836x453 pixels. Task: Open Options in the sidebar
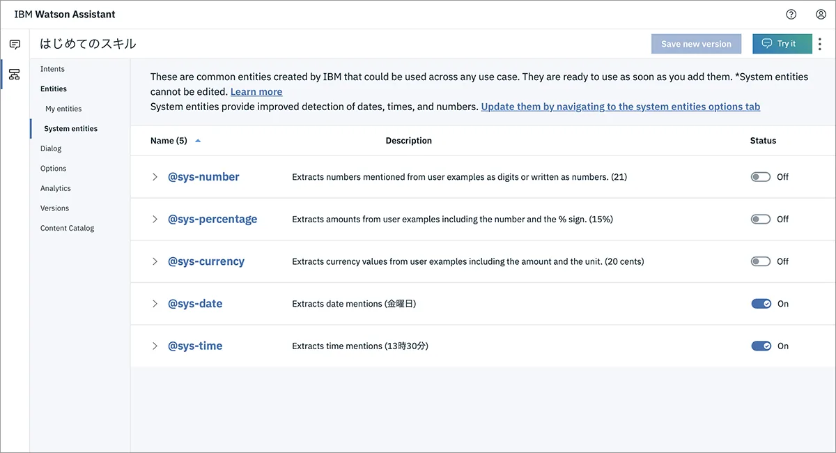[53, 169]
